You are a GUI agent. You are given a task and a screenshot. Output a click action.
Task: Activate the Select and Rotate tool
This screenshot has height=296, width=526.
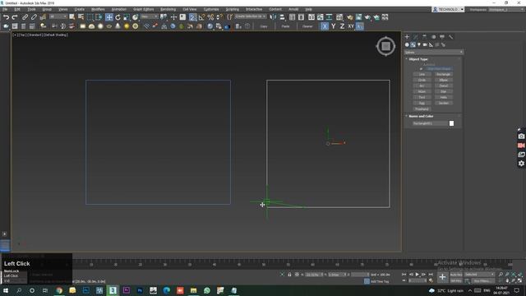pos(118,17)
